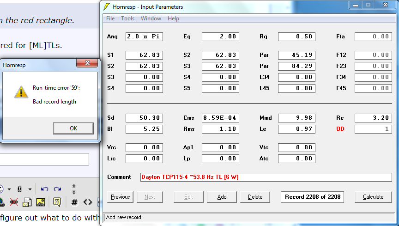Click the Rms field showing 1.10

tap(220, 129)
